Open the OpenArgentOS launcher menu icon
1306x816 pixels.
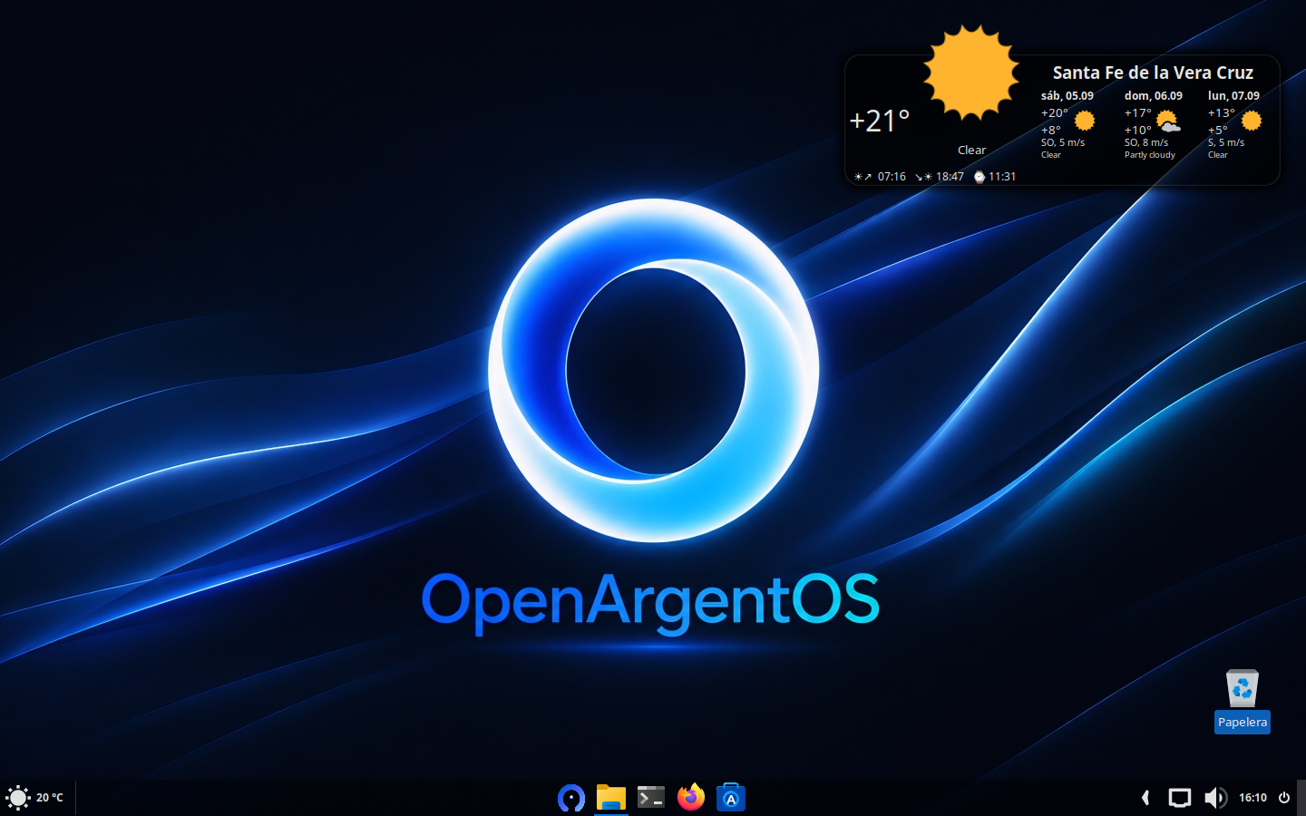[x=571, y=798]
